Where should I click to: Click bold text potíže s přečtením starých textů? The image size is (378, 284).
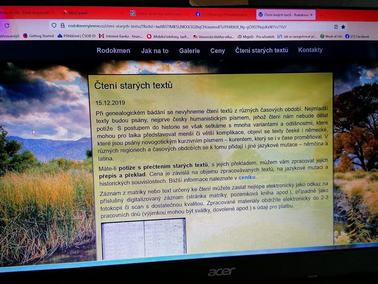pos(163,166)
